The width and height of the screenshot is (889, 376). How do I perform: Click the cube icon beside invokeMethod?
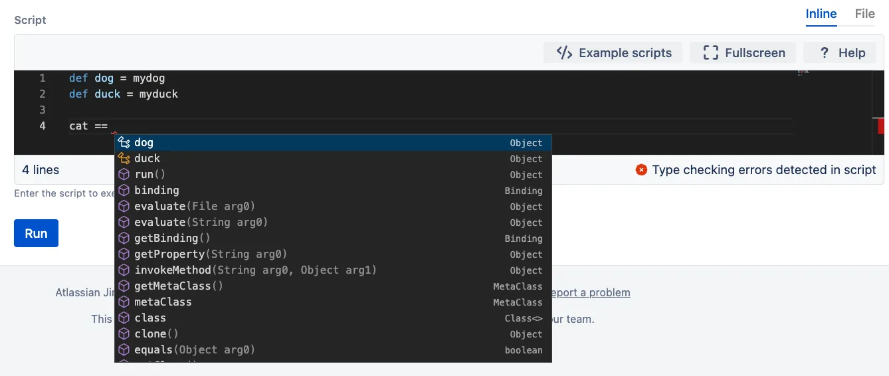point(124,270)
